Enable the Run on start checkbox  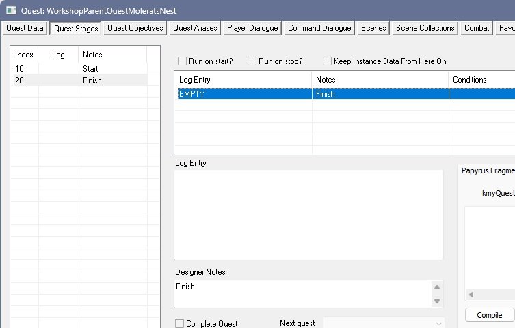click(182, 61)
